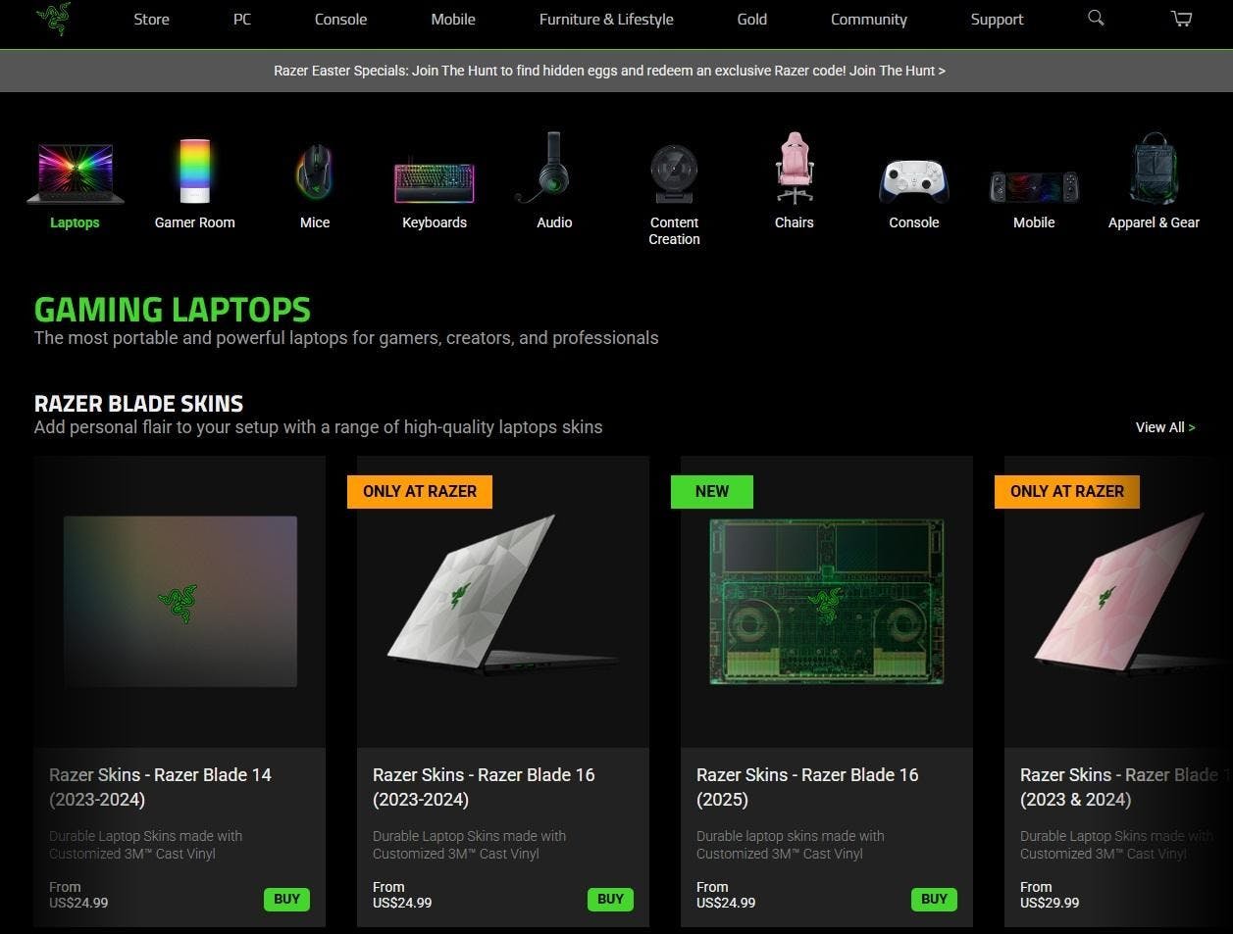1233x934 pixels.
Task: Select the Console controller icon
Action: [914, 181]
